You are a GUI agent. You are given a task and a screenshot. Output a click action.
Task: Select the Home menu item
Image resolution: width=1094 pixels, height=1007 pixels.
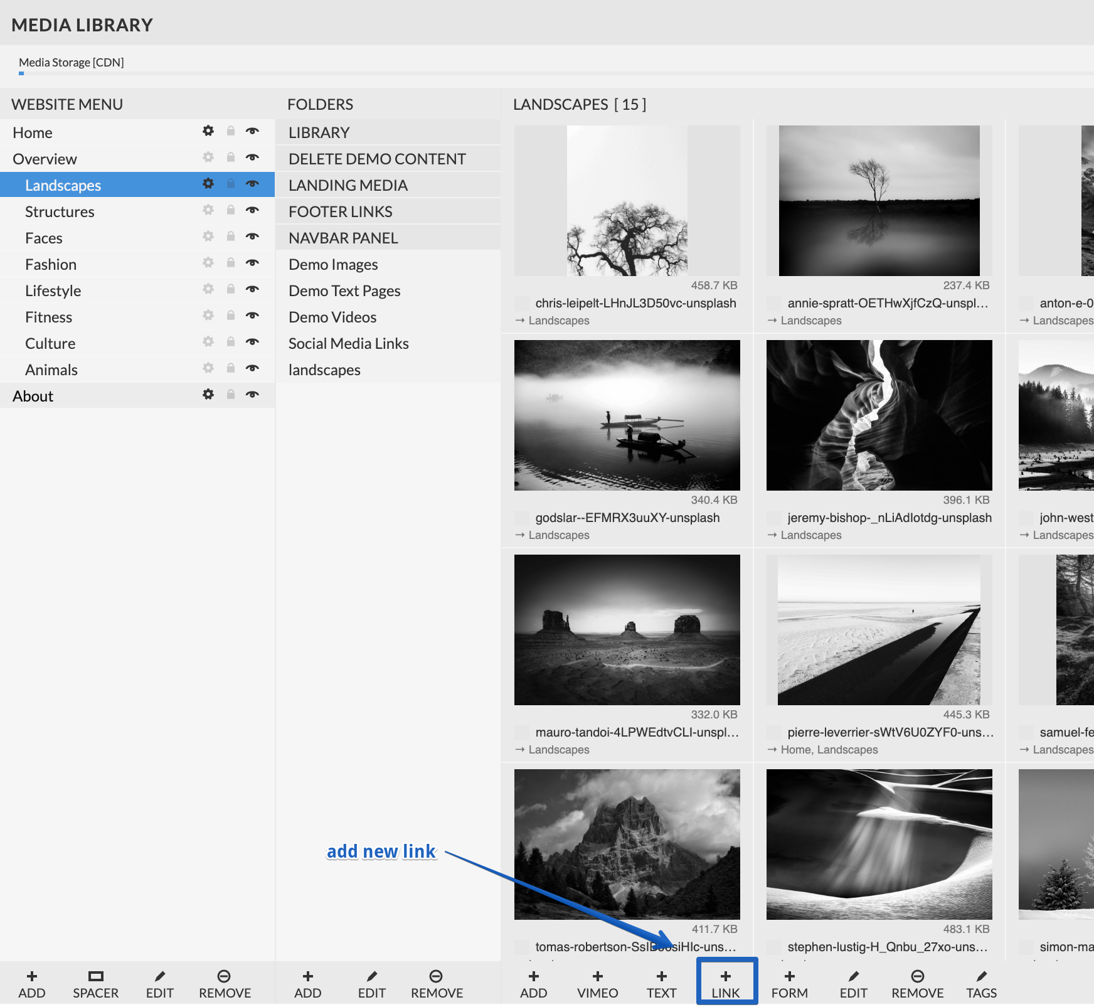(x=137, y=132)
